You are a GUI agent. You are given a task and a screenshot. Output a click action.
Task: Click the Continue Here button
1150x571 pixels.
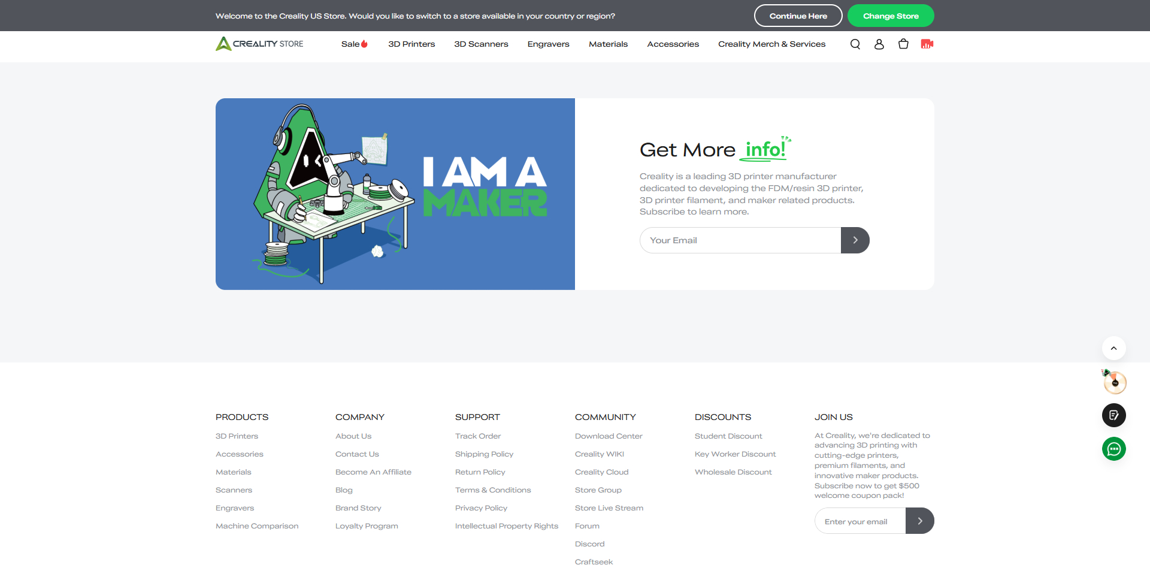798,16
